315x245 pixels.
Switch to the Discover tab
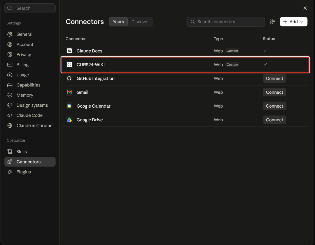pos(140,22)
